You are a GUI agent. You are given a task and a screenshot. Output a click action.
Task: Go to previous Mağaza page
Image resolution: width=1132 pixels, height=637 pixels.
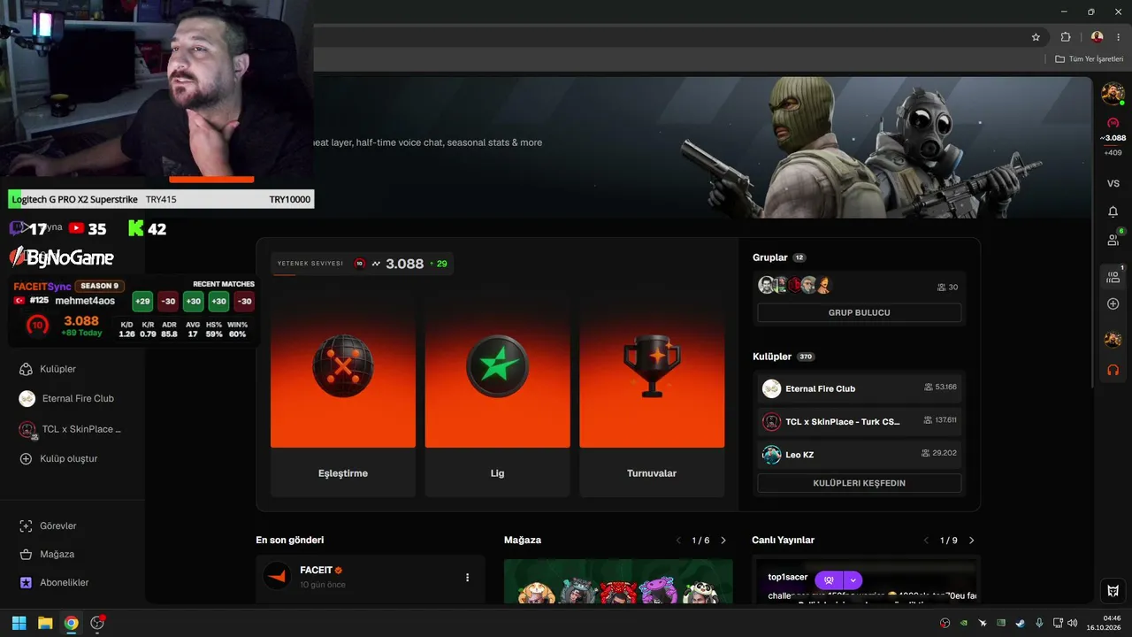coord(678,541)
